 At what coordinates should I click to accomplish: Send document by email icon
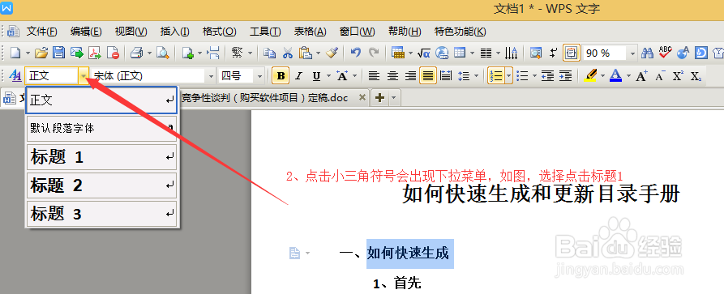point(77,53)
